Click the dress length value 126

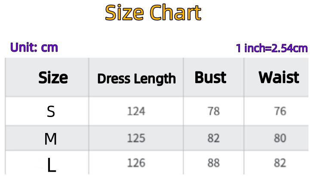pos(136,163)
